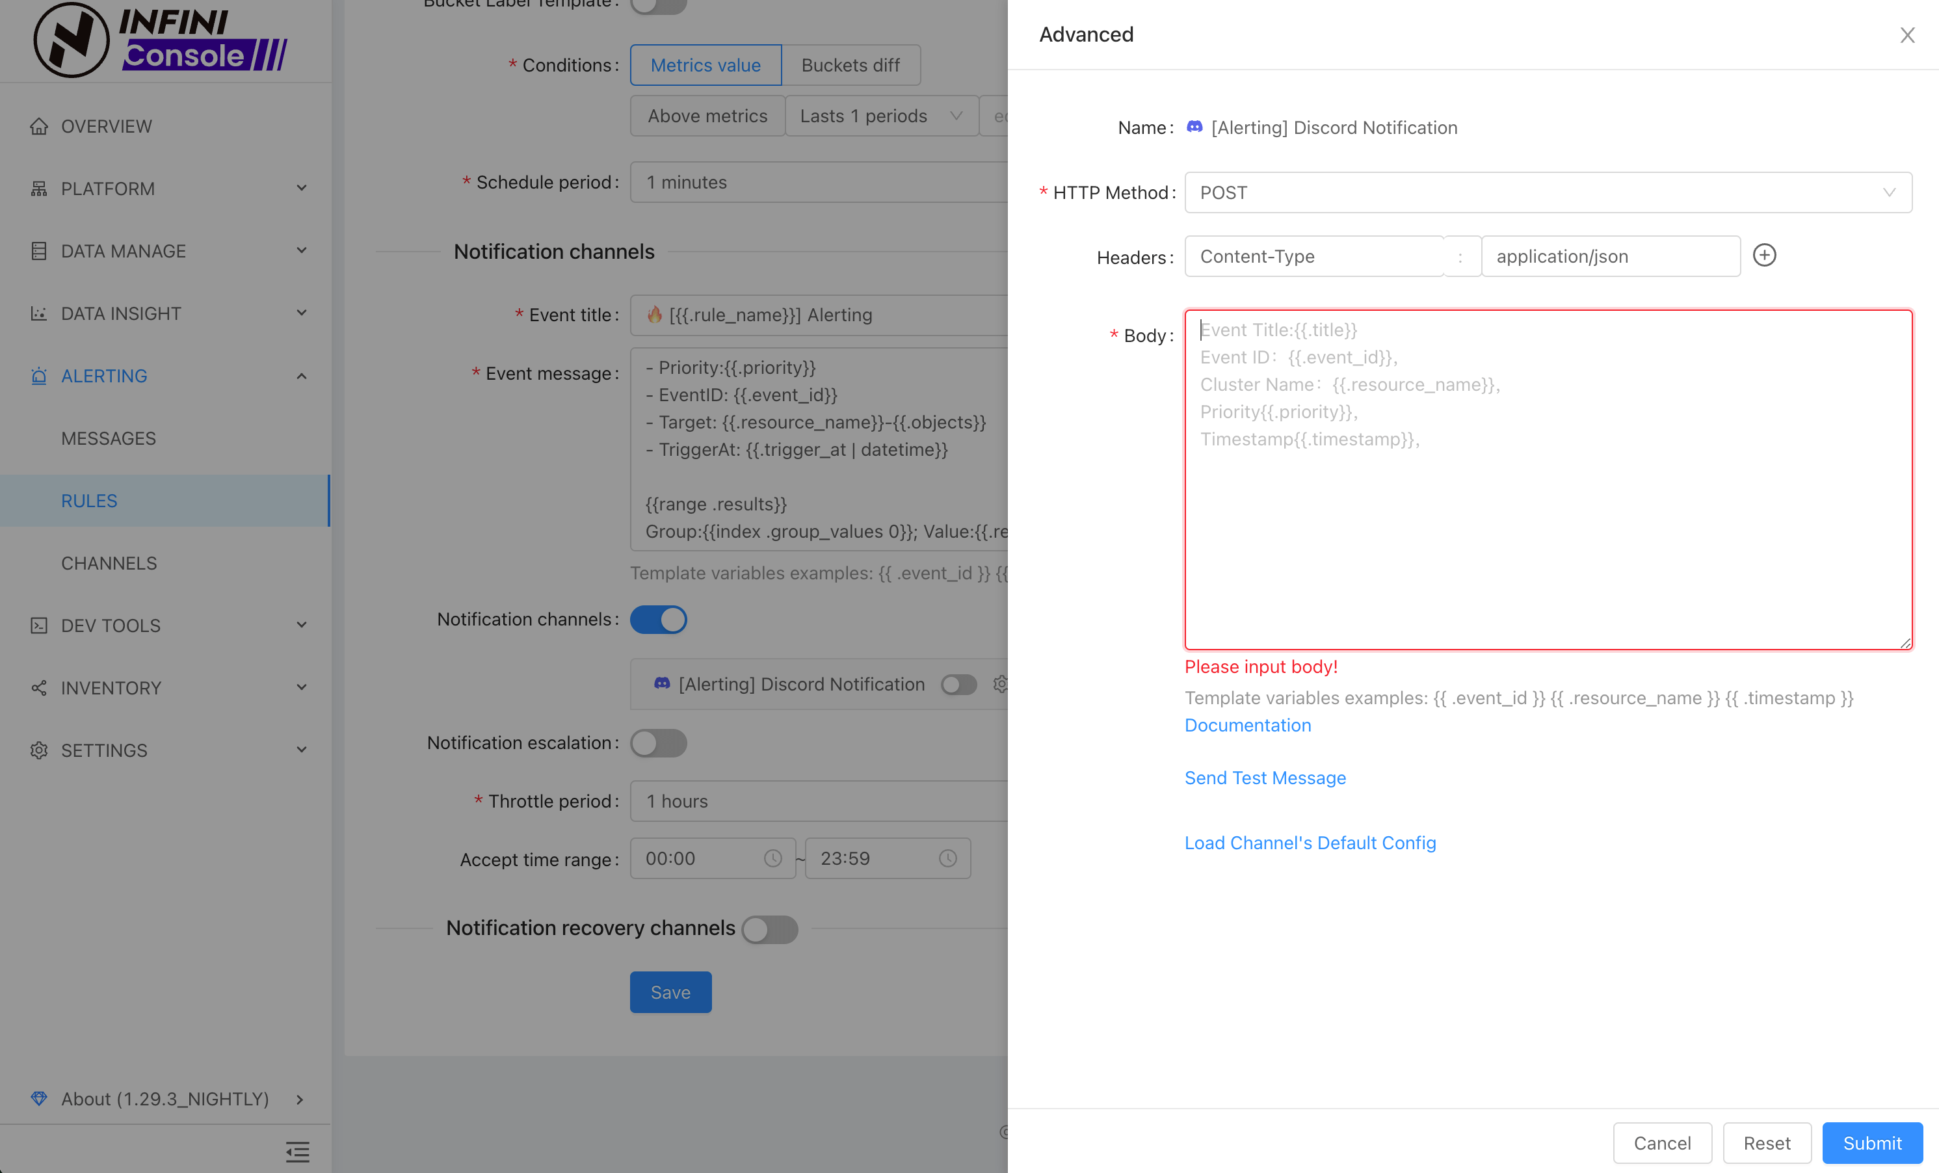Enable the Notification escalation switch
This screenshot has height=1173, width=1939.
tap(659, 743)
